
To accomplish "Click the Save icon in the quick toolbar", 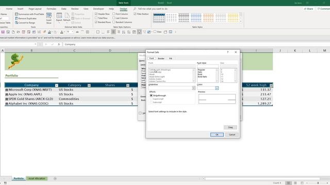I will (3, 32).
